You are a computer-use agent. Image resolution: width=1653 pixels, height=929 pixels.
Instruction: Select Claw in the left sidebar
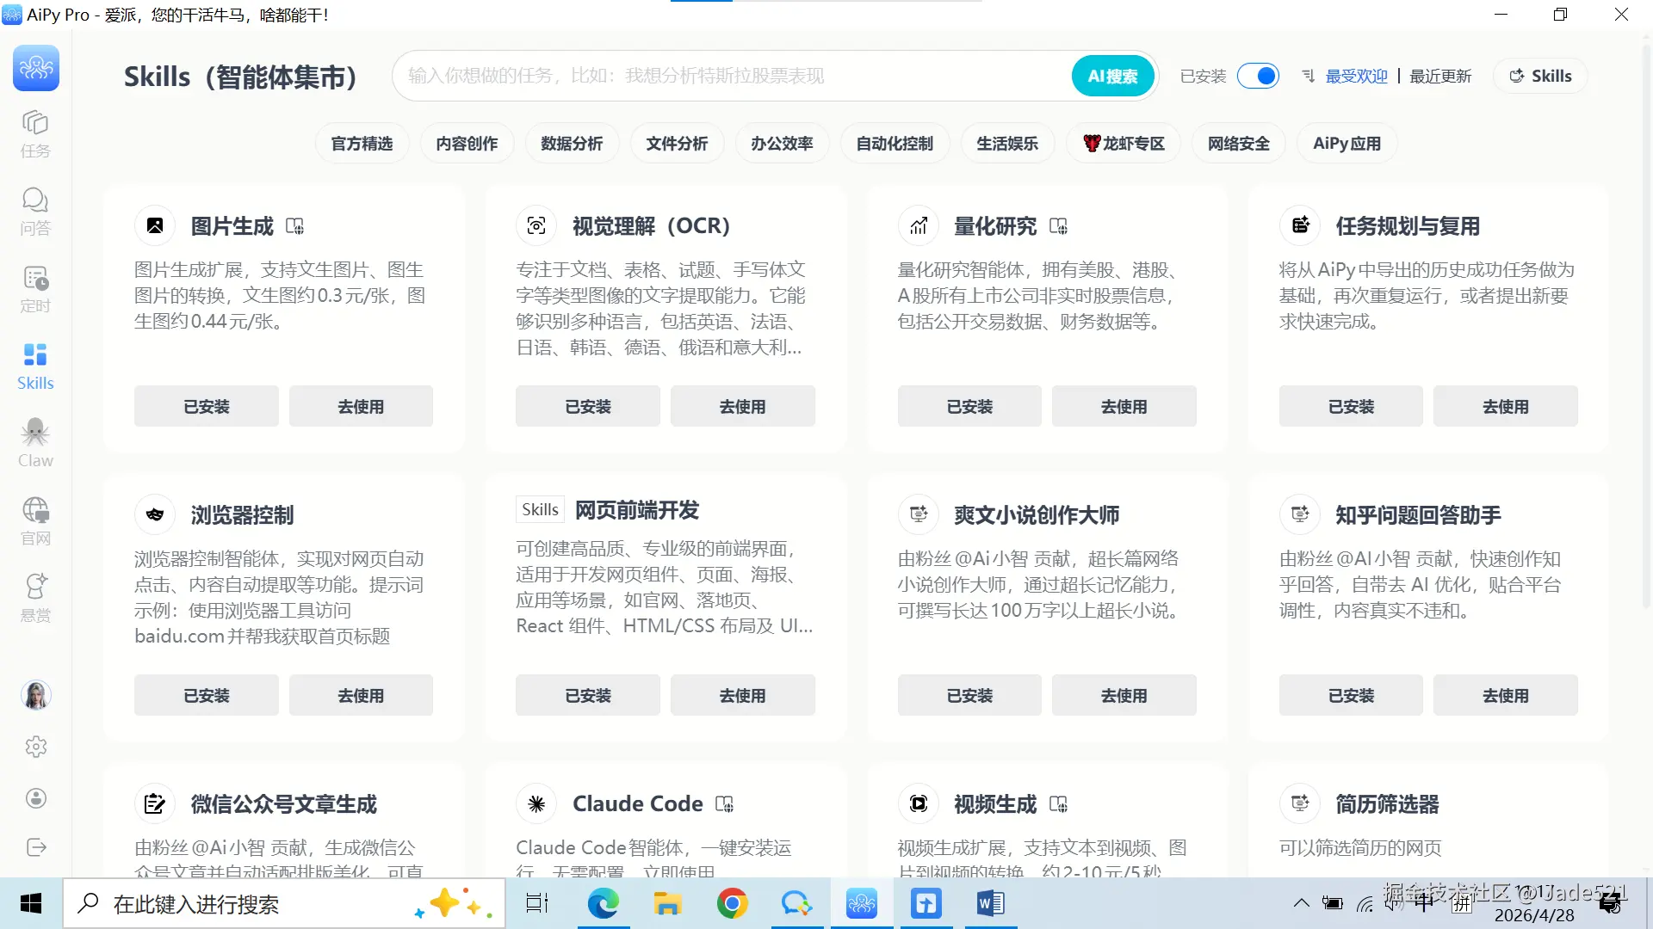tap(35, 441)
